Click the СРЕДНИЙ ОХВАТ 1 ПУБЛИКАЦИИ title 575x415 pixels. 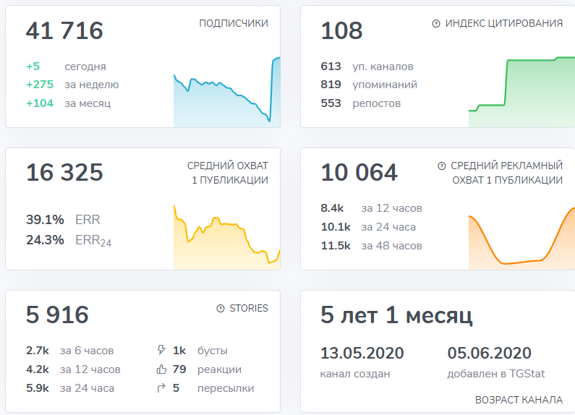[x=228, y=173]
